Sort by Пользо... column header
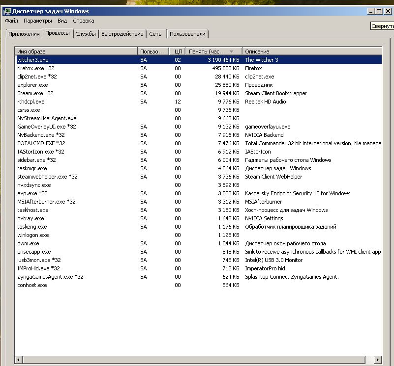 click(x=153, y=52)
